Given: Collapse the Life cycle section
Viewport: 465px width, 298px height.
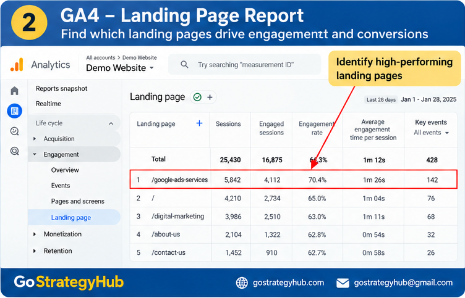Looking at the screenshot, I should 111,123.
